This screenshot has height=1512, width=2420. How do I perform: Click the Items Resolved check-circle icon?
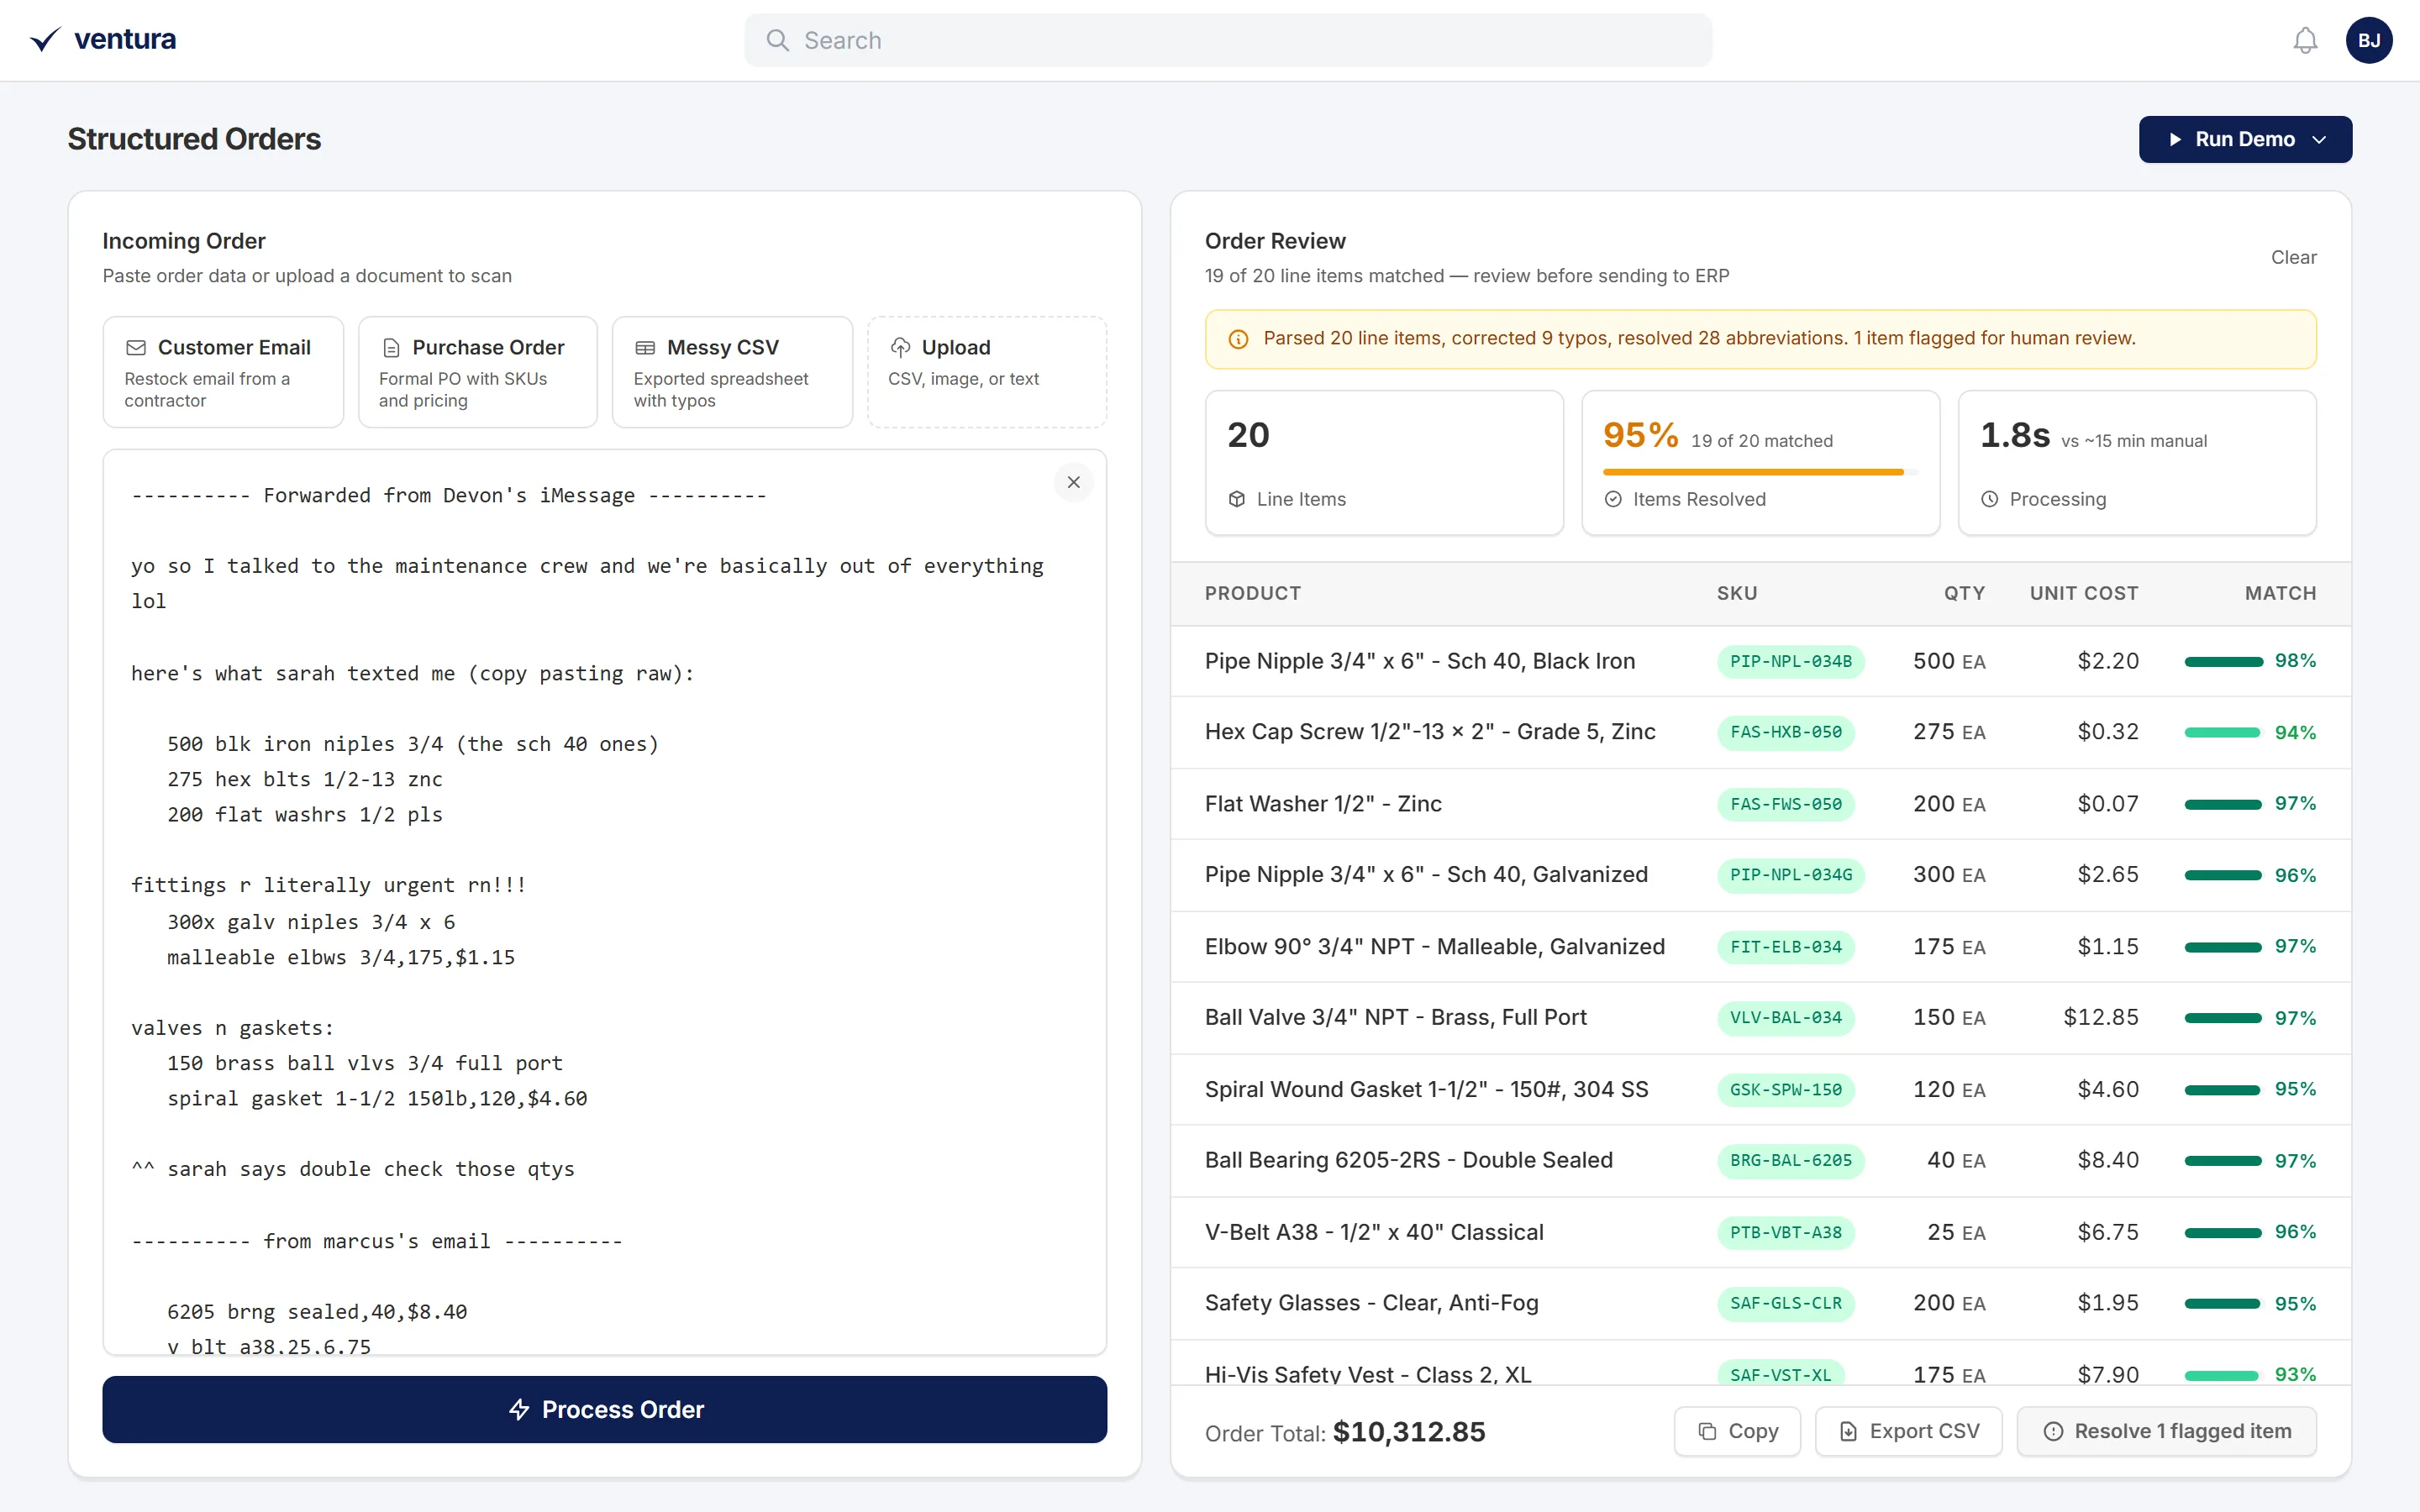[1613, 499]
